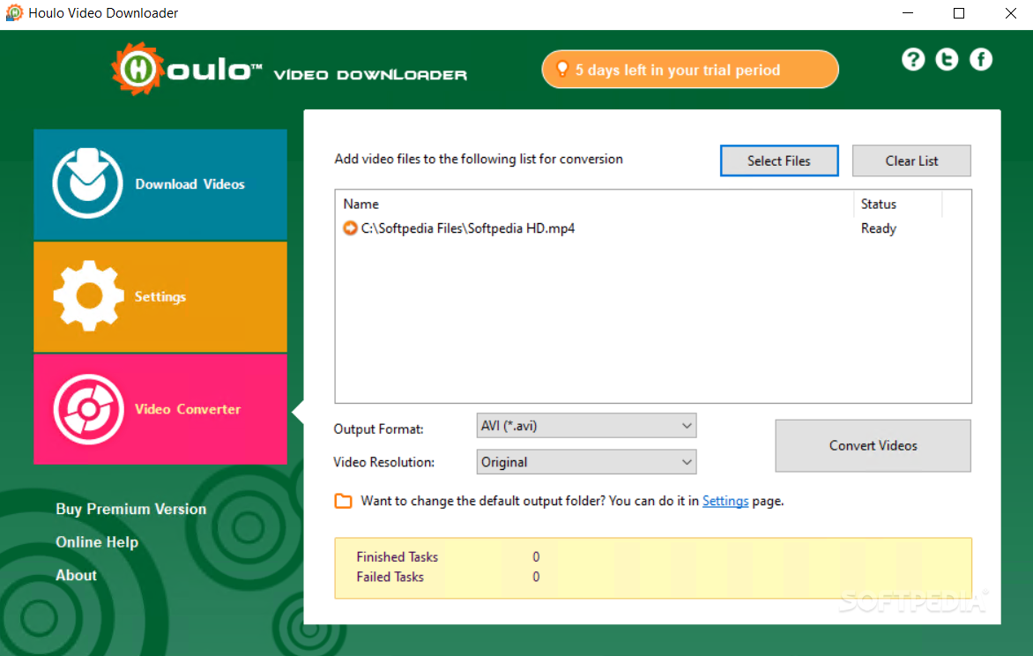Viewport: 1033px width, 656px height.
Task: Open Buy Premium Version
Action: 131,509
